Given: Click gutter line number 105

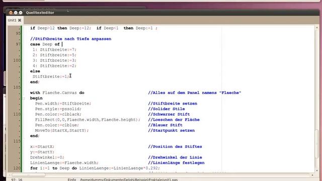Looking at the screenshot, I should pyautogui.click(x=17, y=87).
